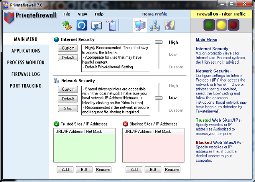
Task: Set Internet Security level to Low
Action: tap(173, 54)
